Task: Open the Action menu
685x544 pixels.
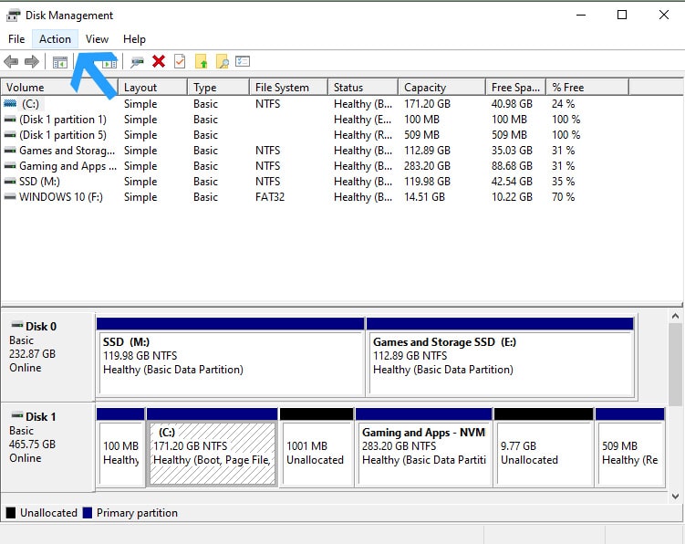Action: coord(55,39)
